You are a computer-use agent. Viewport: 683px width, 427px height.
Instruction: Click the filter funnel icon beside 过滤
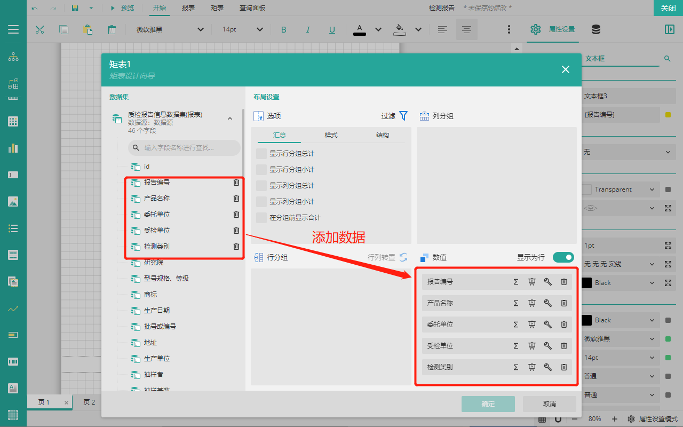click(403, 116)
